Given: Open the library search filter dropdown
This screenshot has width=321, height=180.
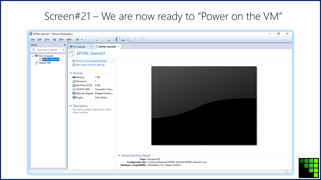Looking at the screenshot, I should [x=64, y=50].
